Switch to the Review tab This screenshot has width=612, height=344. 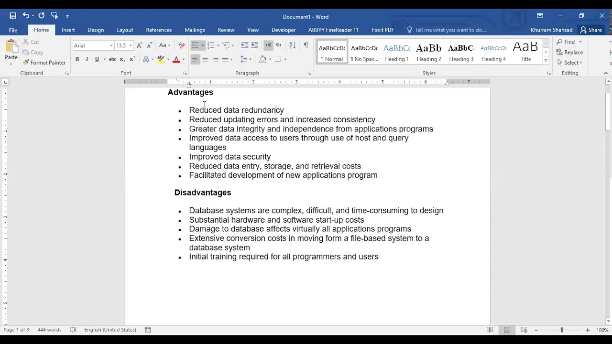click(x=226, y=30)
